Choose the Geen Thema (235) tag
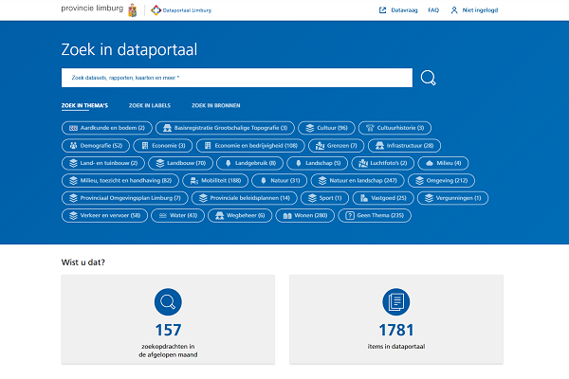The image size is (569, 379). point(379,215)
